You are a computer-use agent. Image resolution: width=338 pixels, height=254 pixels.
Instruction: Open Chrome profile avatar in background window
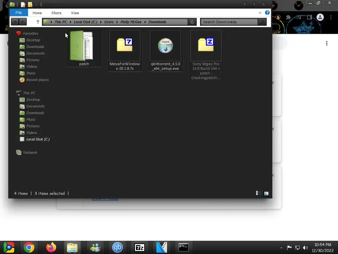point(320,17)
